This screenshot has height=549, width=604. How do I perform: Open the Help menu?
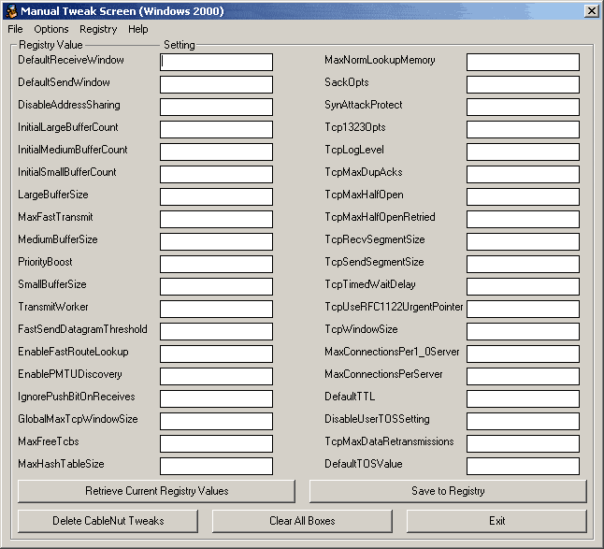pyautogui.click(x=138, y=29)
